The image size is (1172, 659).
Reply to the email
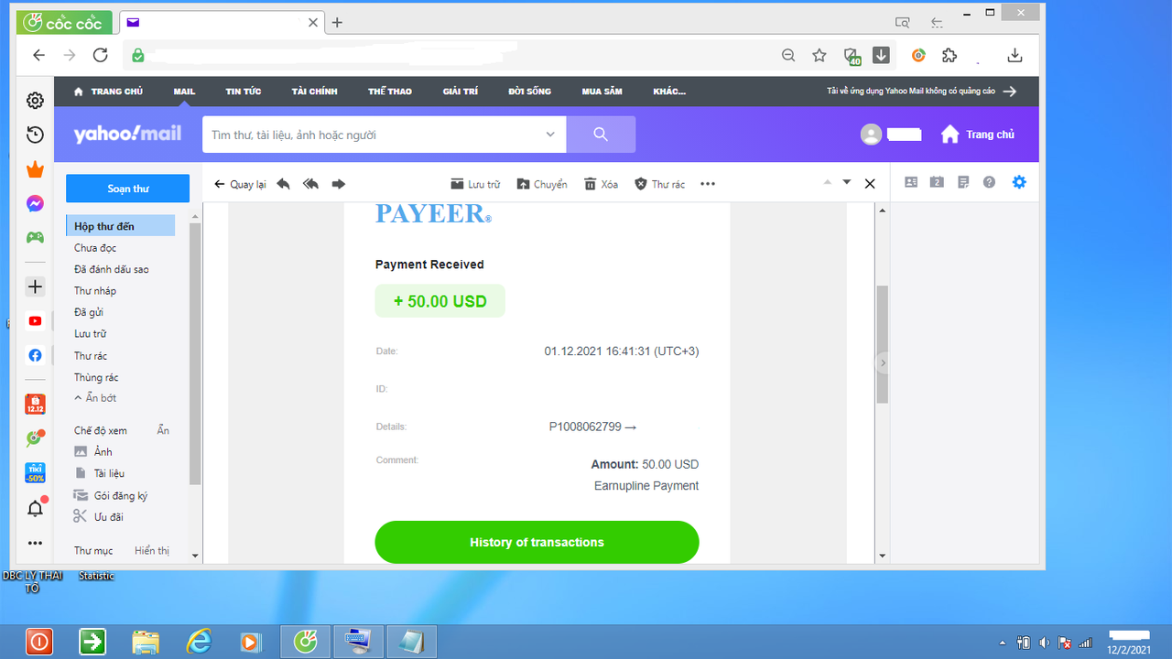(x=283, y=184)
